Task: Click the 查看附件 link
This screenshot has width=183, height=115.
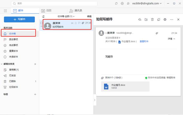Action: click(144, 42)
